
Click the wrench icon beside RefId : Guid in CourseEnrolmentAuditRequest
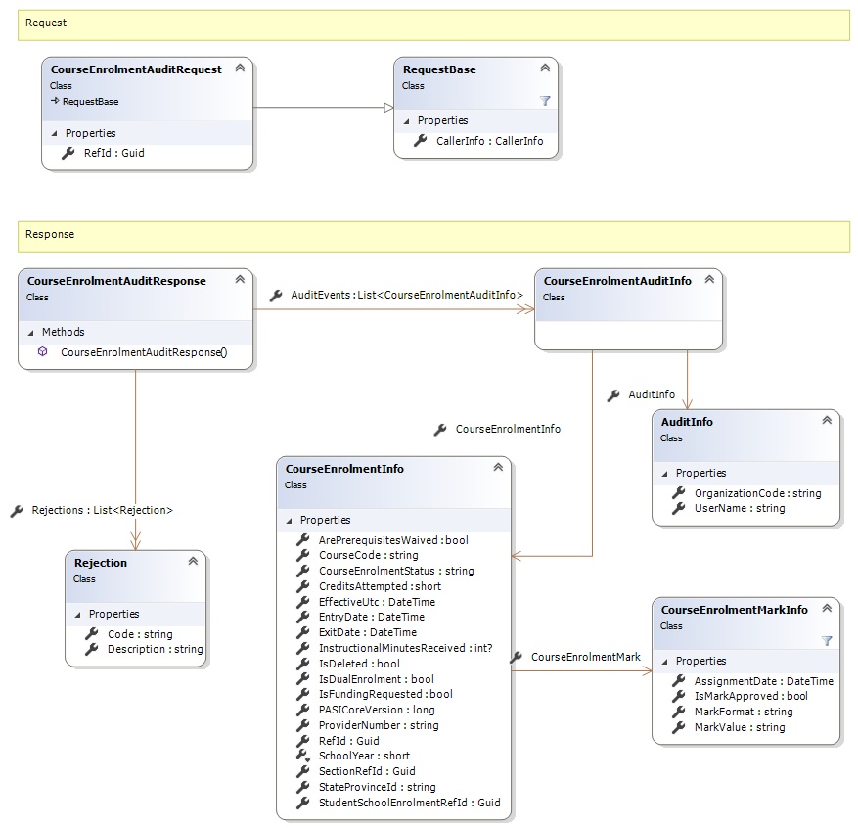point(68,153)
